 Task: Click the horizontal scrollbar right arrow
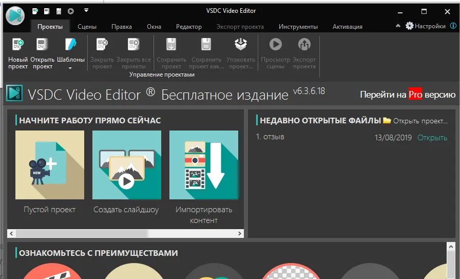240,233
